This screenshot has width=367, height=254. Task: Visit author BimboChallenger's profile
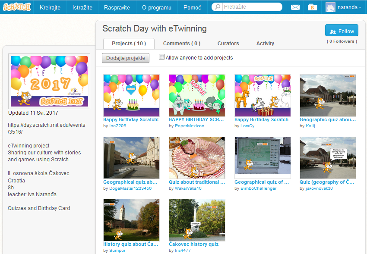258,188
